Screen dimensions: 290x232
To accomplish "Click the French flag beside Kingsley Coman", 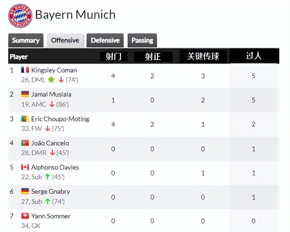I will click(x=25, y=70).
